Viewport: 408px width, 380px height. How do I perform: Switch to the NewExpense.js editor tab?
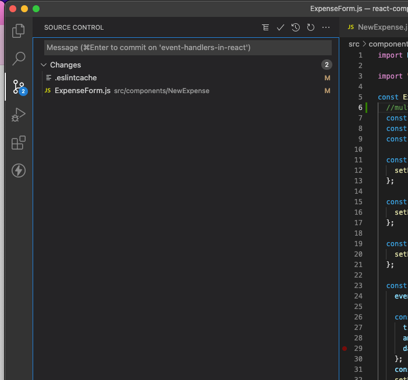[377, 27]
